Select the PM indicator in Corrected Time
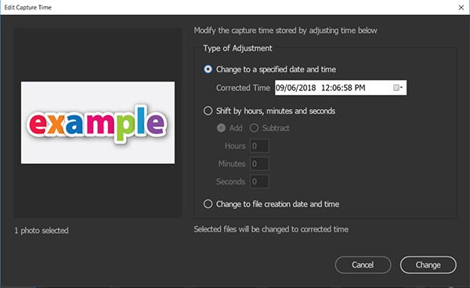470x288 pixels. click(360, 88)
